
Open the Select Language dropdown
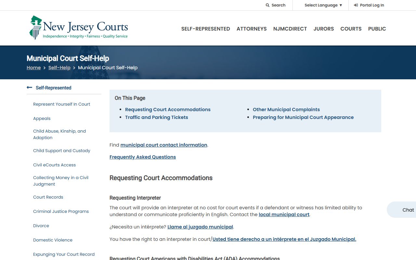point(323,5)
